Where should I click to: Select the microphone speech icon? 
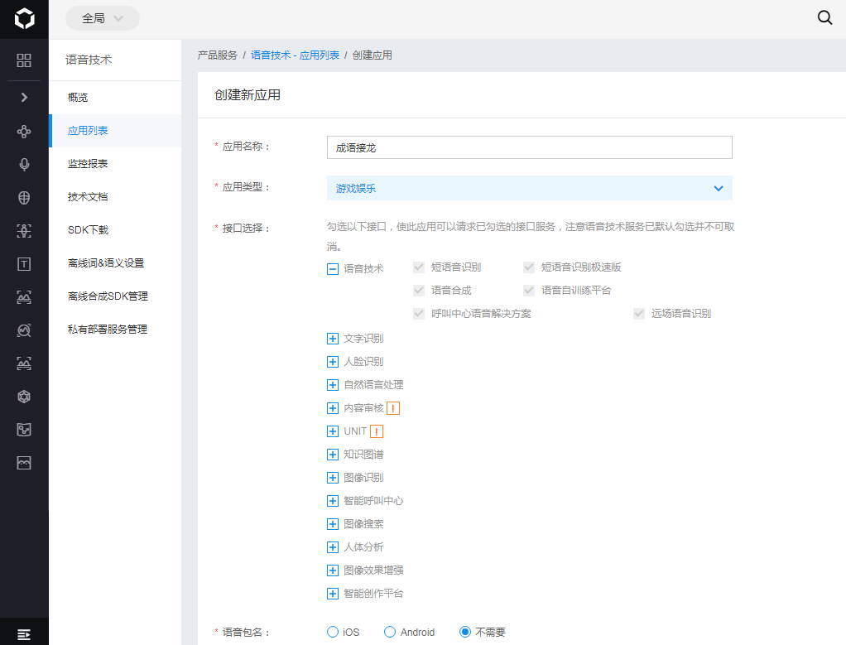(x=24, y=165)
